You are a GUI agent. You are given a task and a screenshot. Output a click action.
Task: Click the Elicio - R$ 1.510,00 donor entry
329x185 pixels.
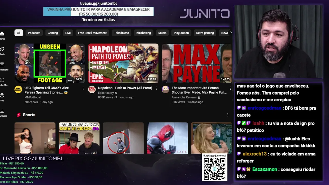click(12, 163)
